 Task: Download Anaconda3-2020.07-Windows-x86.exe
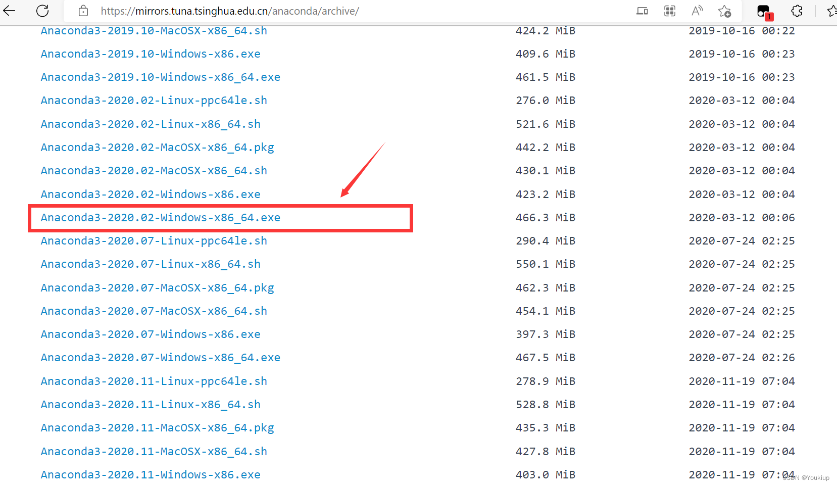[151, 334]
